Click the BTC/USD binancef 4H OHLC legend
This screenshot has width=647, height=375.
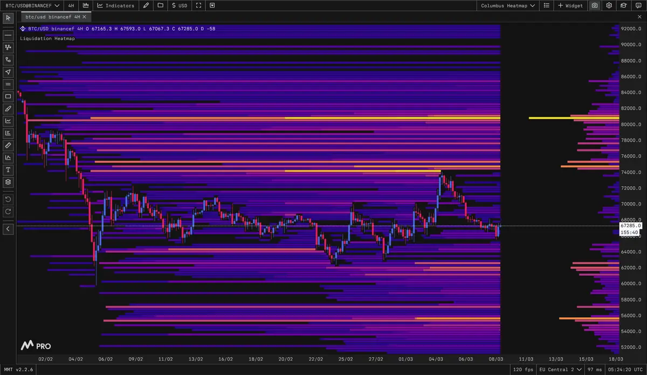[121, 29]
